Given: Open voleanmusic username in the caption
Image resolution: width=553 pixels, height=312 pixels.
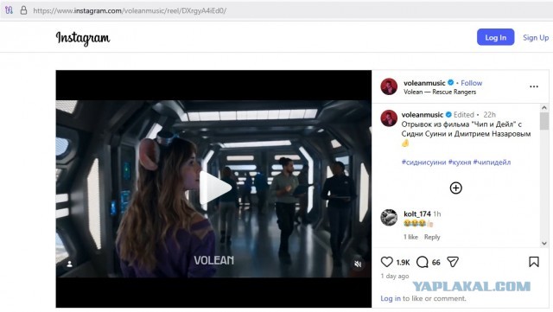Looking at the screenshot, I should click(x=423, y=115).
